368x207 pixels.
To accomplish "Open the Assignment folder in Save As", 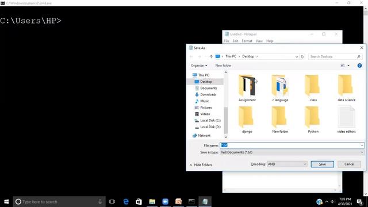I will (247, 88).
